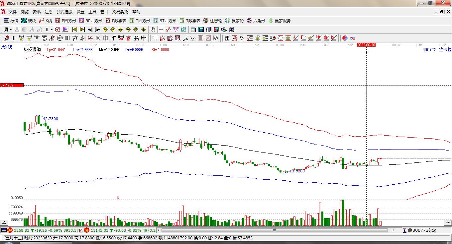
Task: Jump to first bar with skip-start arrow
Action: coord(75,30)
